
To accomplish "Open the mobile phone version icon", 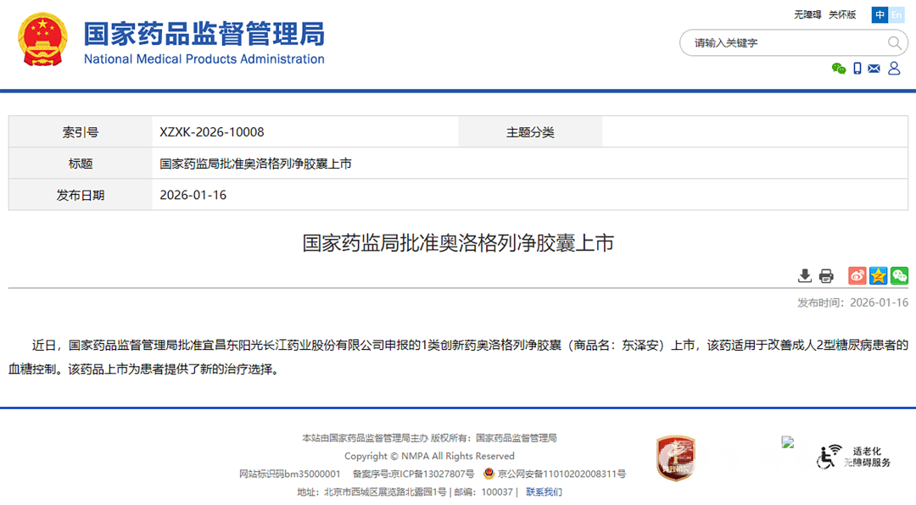I will click(857, 69).
